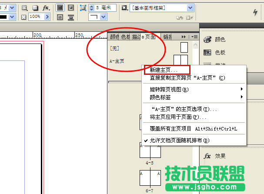The image size is (264, 194).
Task: Click the 色板 label in right dock
Action: pyautogui.click(x=220, y=52)
